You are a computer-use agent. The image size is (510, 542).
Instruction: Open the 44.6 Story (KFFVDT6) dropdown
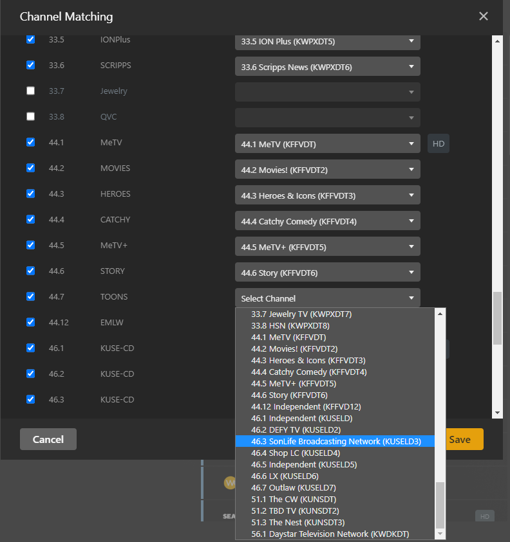coord(328,272)
